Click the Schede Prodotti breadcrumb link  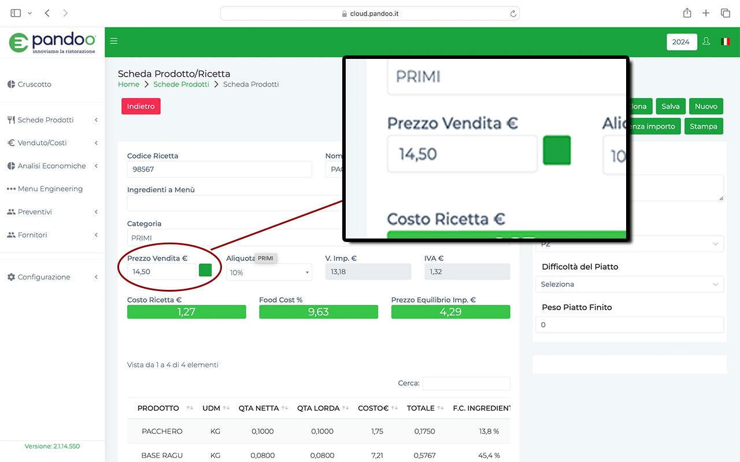[181, 84]
